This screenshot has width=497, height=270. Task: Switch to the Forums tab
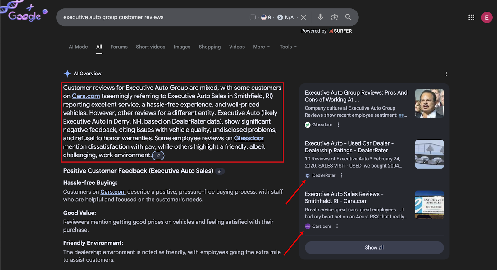pos(119,47)
